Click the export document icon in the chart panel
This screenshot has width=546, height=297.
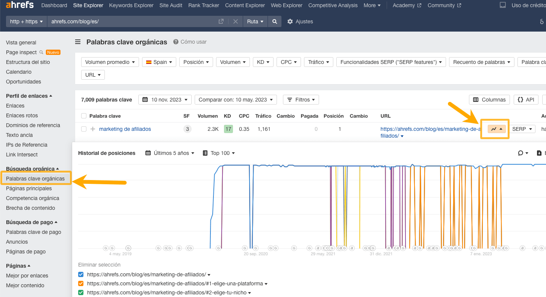point(538,153)
